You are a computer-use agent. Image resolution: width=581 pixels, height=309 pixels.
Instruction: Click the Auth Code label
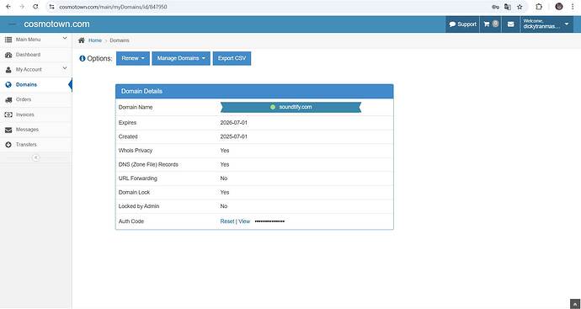point(131,221)
